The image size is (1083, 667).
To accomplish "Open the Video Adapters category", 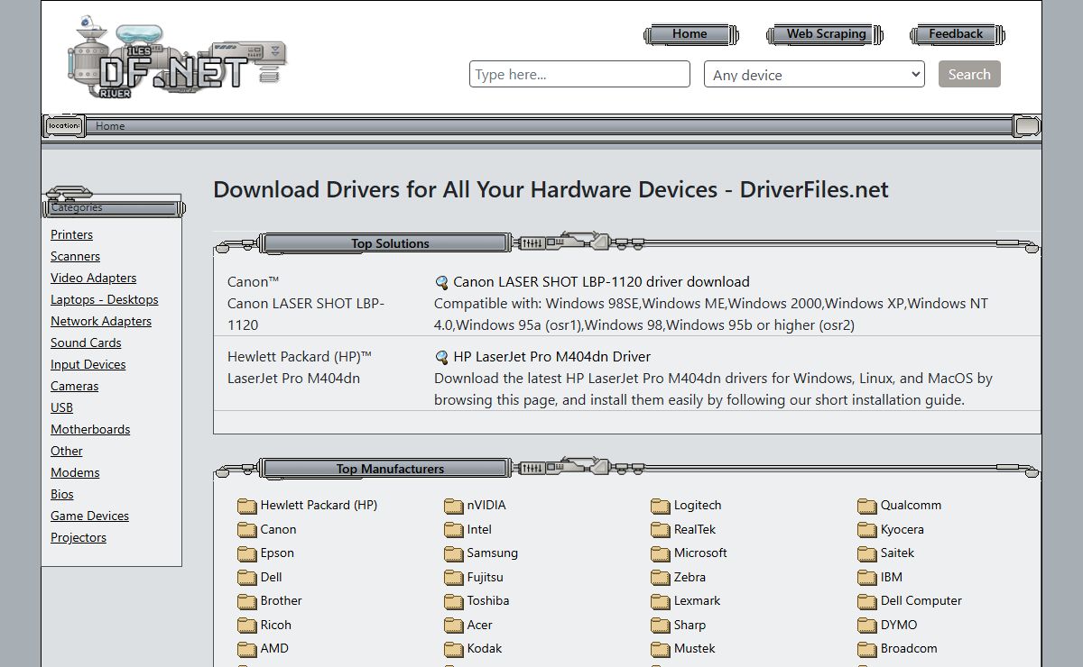I will (93, 278).
